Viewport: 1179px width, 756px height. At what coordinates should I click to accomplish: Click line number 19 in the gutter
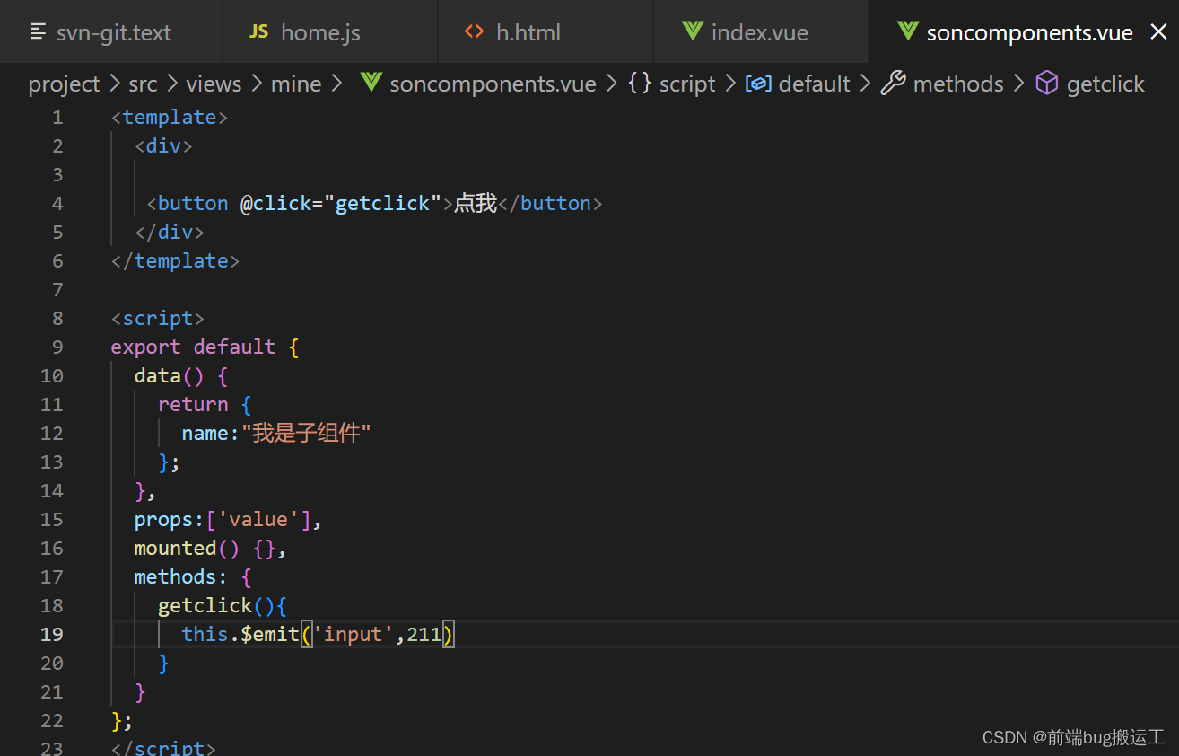click(x=52, y=634)
